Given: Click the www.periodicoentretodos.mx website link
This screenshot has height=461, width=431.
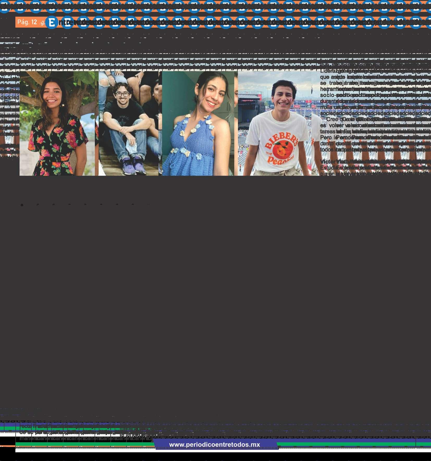Looking at the screenshot, I should pos(214,445).
